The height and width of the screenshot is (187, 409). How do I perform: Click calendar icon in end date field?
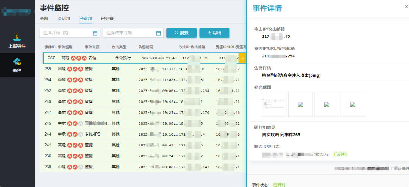coord(158,33)
